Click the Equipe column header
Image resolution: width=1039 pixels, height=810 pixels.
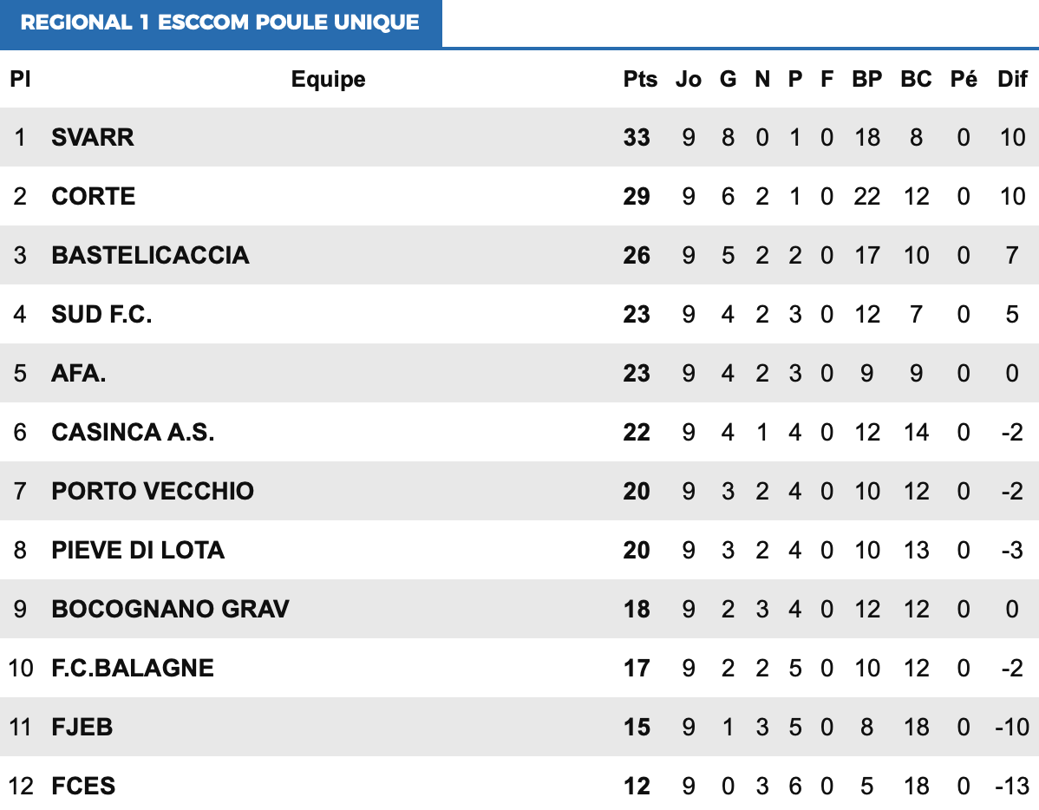pyautogui.click(x=328, y=80)
